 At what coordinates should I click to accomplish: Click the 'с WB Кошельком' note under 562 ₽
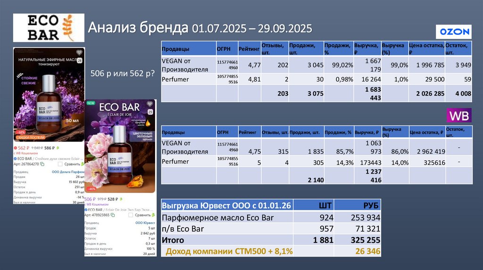[25, 153]
